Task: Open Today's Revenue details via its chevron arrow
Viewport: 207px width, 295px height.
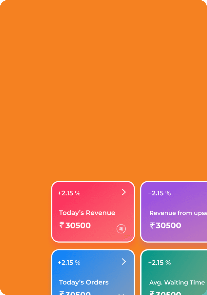Action: pos(124,192)
